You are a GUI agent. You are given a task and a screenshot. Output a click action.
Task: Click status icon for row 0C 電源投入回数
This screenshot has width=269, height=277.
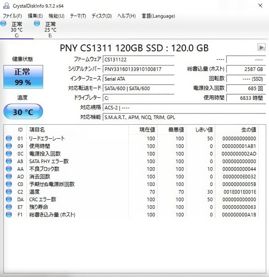tap(9, 154)
